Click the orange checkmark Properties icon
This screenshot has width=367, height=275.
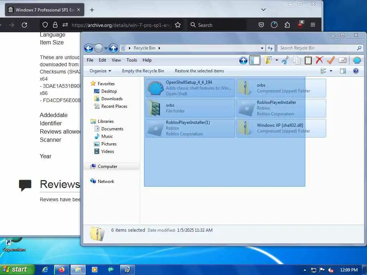(331, 60)
